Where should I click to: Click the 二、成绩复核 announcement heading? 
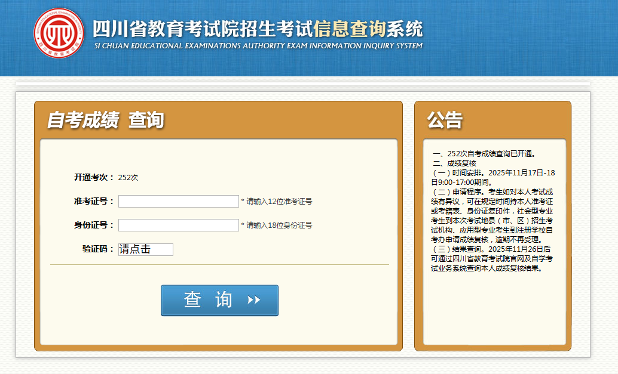[x=454, y=163]
